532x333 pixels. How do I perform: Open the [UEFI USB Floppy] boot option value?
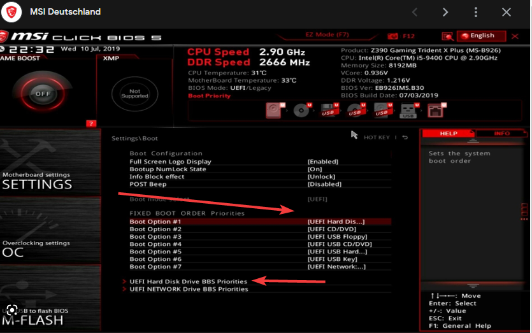pos(337,237)
